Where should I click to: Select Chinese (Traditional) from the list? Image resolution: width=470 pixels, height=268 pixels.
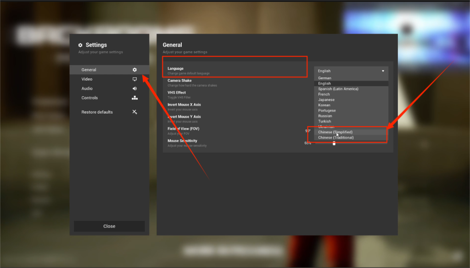point(336,137)
